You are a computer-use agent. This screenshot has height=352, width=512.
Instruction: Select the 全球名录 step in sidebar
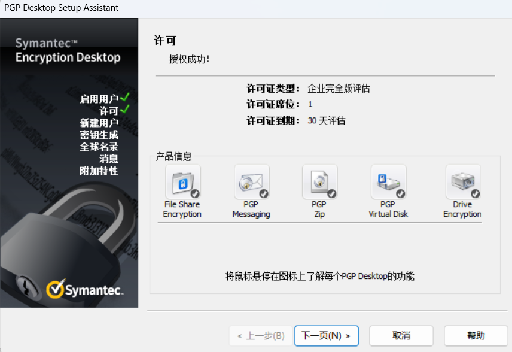(x=99, y=147)
